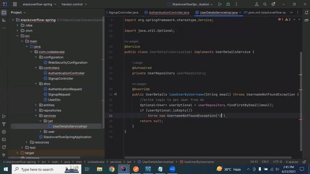Open the Run tool window
This screenshot has height=174, width=310.
4,116
